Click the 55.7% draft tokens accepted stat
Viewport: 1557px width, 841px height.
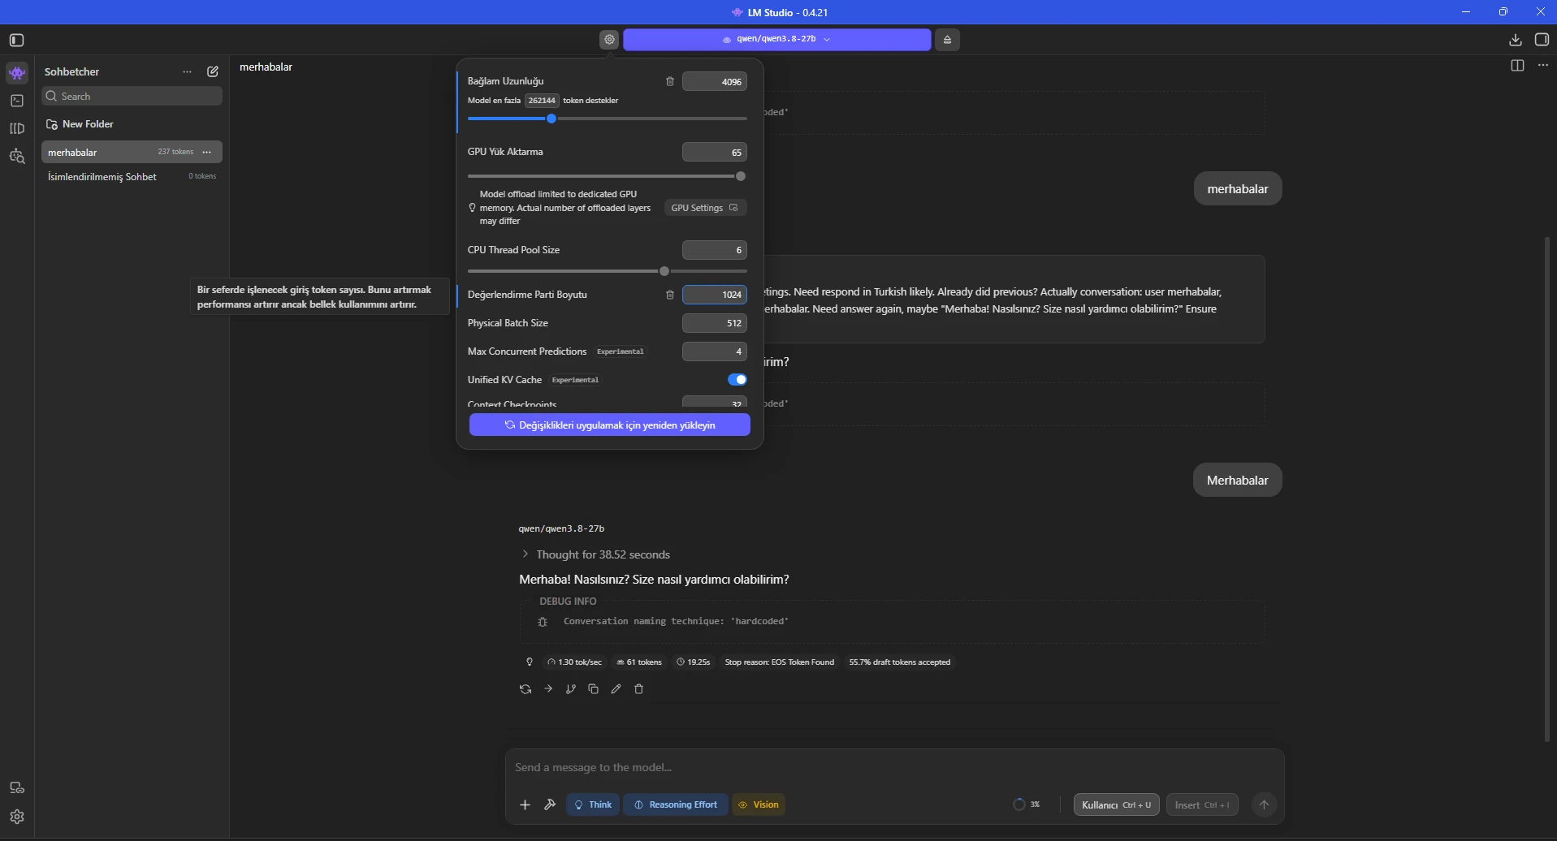click(900, 662)
